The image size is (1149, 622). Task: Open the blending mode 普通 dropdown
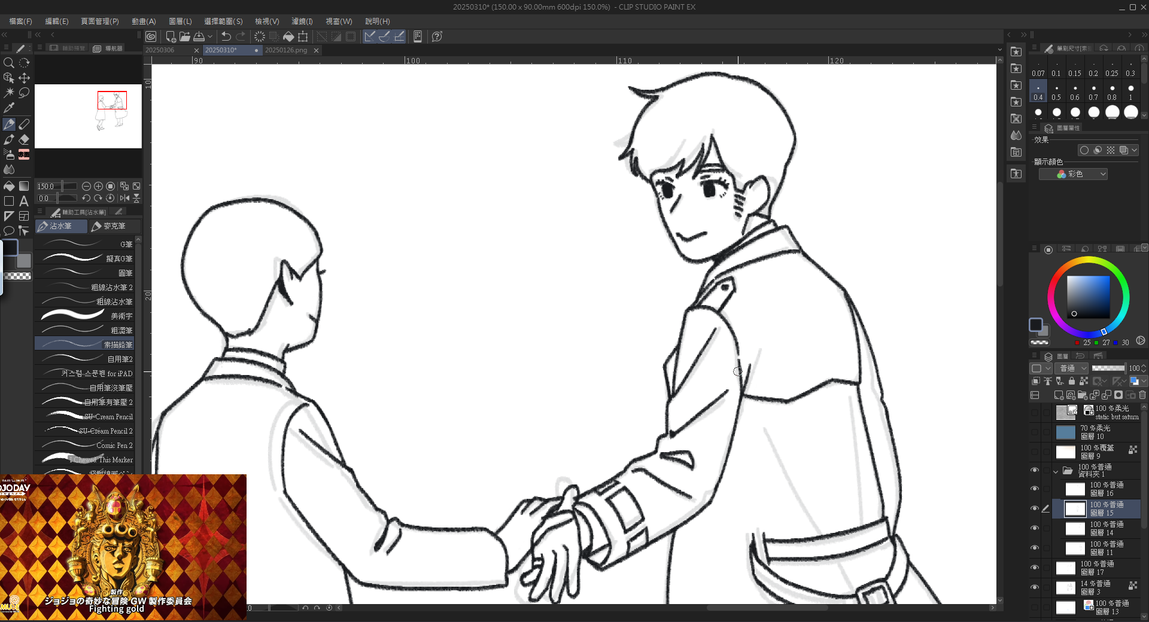(x=1071, y=368)
